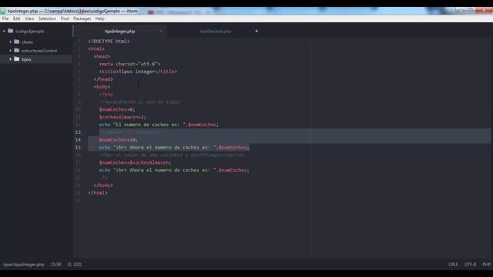Click line number 15 in gutter
The image size is (493, 277).
click(78, 147)
